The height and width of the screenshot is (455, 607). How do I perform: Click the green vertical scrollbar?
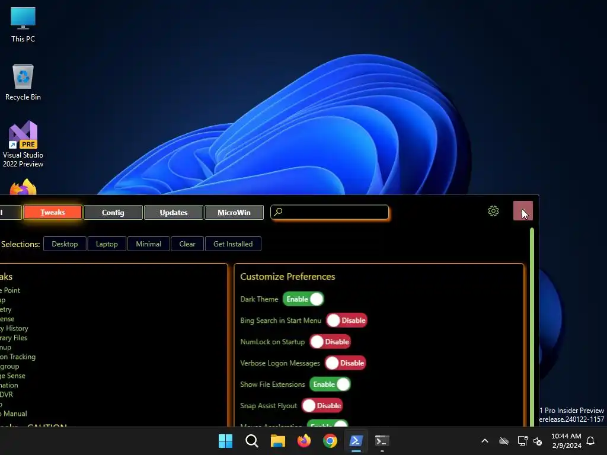[532, 327]
